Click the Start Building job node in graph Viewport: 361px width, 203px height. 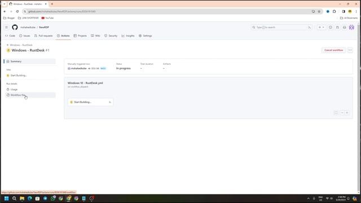pos(90,102)
